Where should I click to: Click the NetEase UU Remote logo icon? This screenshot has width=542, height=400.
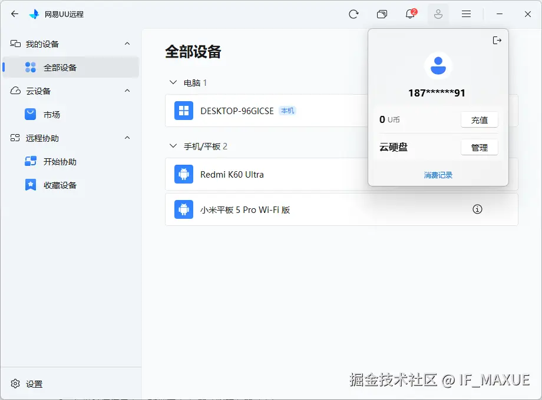(x=34, y=14)
